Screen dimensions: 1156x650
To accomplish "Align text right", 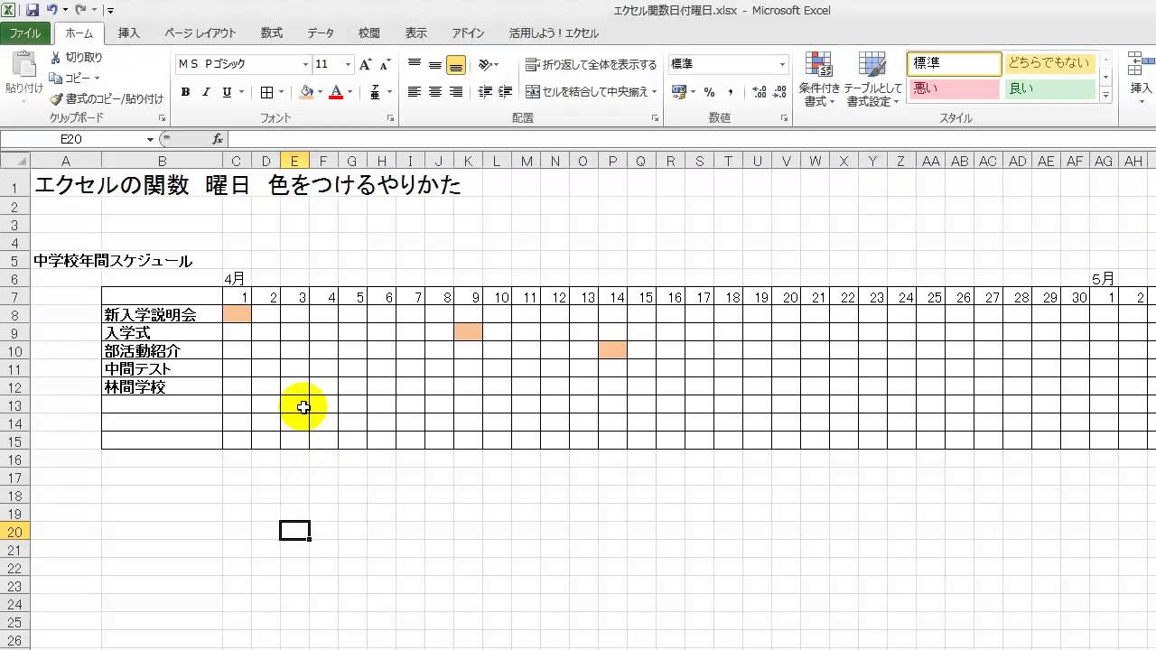I will (x=456, y=92).
